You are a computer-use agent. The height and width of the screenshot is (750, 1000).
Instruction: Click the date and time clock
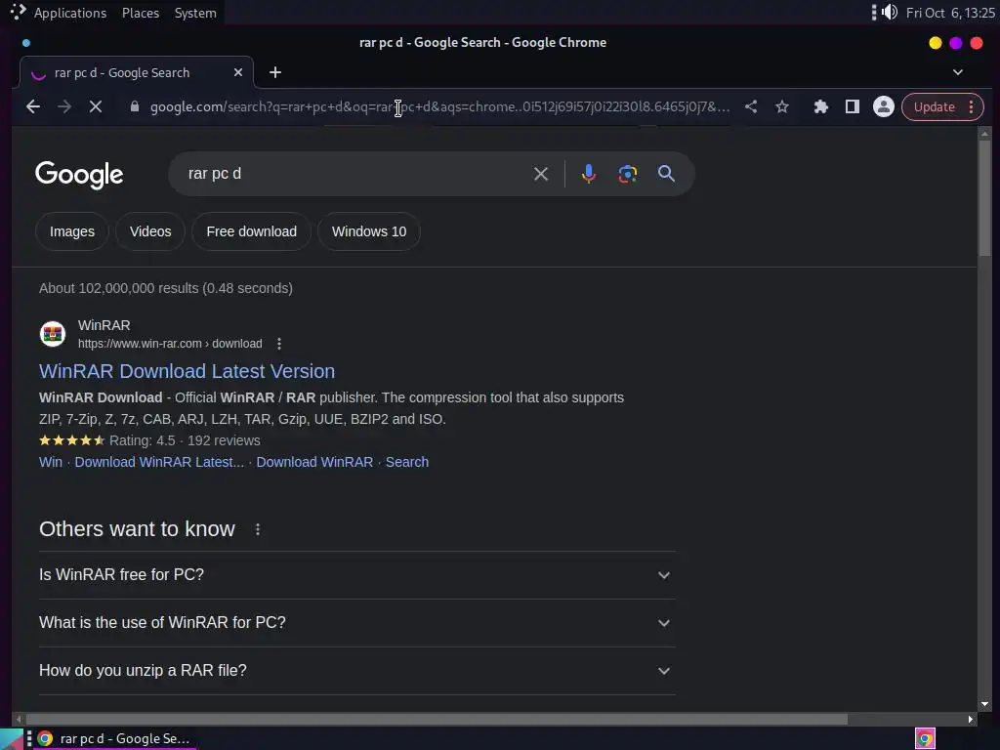coord(950,13)
